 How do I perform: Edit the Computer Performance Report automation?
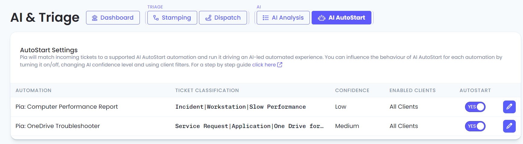(509, 107)
